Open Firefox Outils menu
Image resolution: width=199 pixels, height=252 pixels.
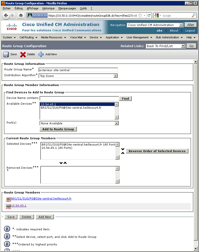tap(83, 8)
